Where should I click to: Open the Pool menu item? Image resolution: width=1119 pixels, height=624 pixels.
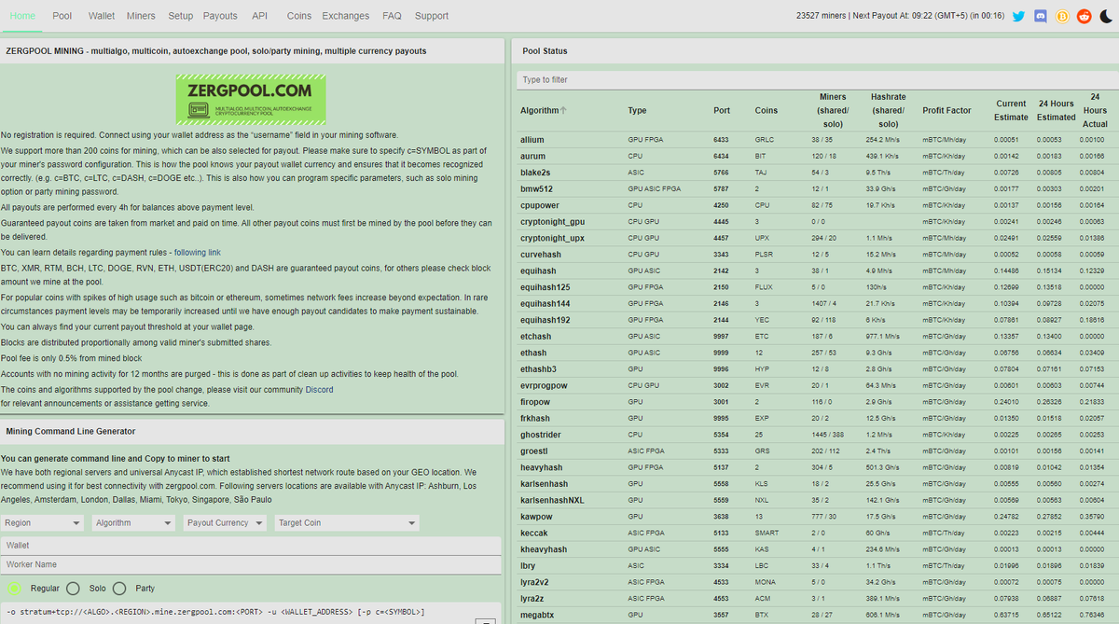click(x=62, y=16)
